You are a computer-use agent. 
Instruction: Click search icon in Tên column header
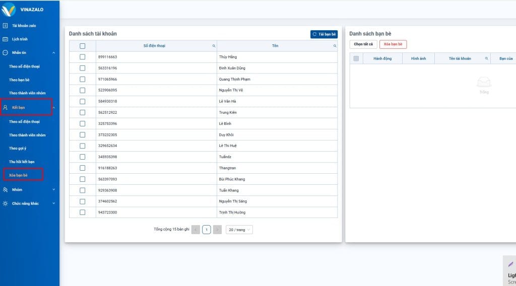[x=334, y=46]
